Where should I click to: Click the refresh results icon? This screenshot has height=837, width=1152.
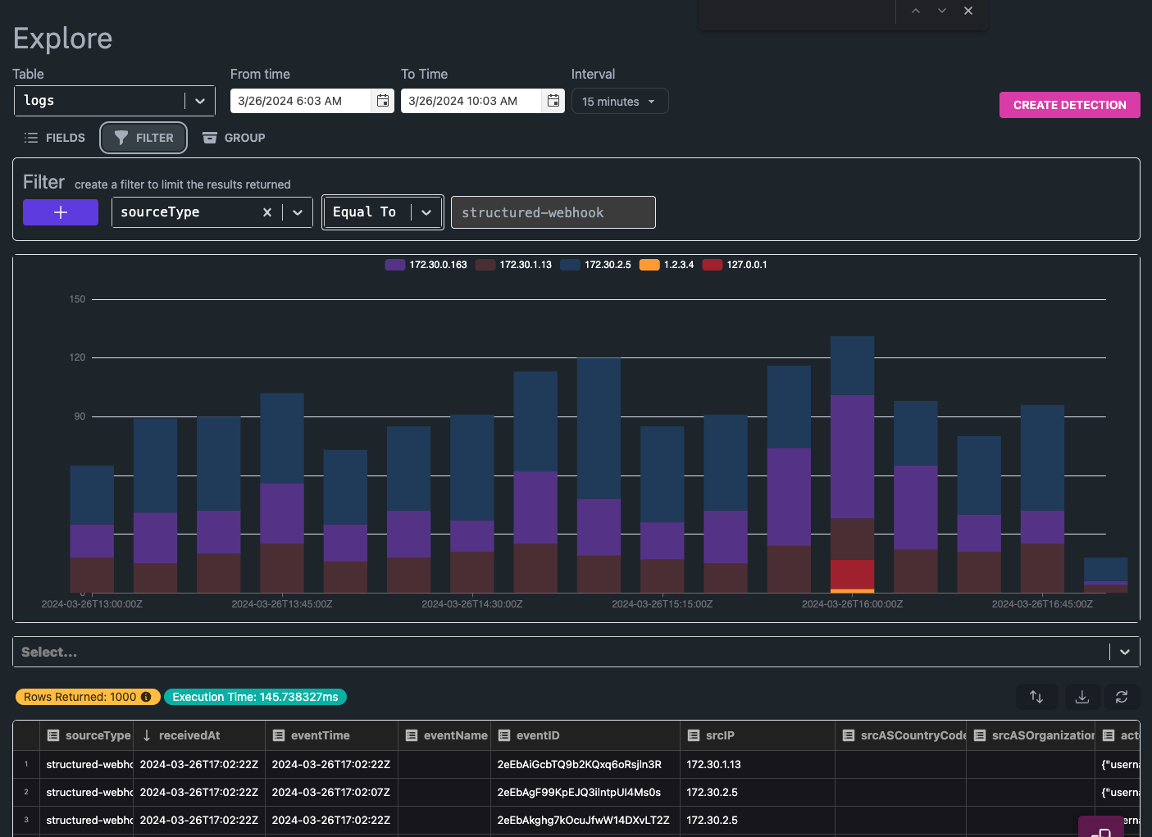[x=1121, y=697]
